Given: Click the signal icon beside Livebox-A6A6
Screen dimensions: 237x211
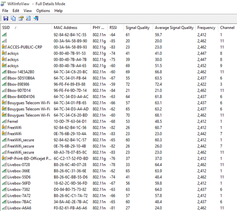Looking at the screenshot, I should click(4, 208).
